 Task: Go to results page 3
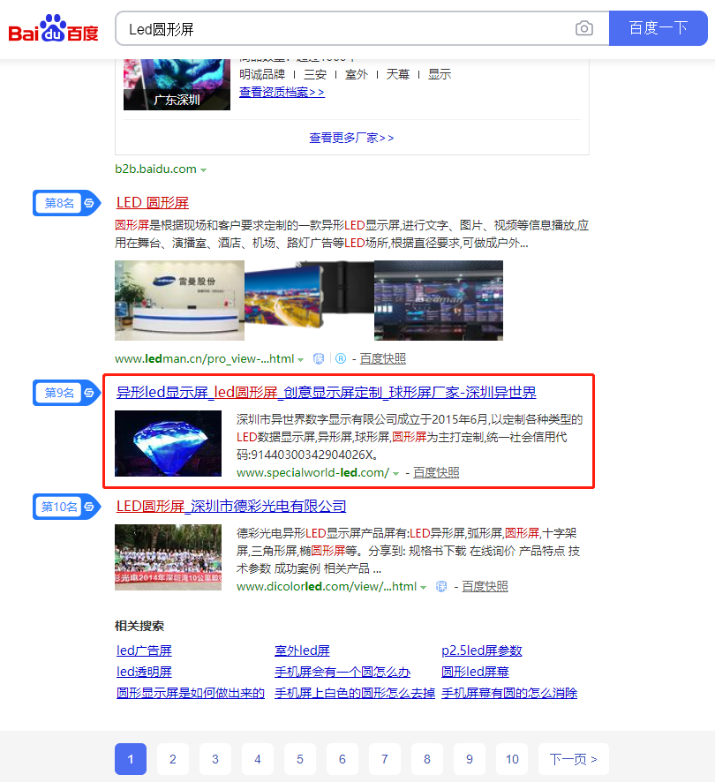(x=215, y=759)
